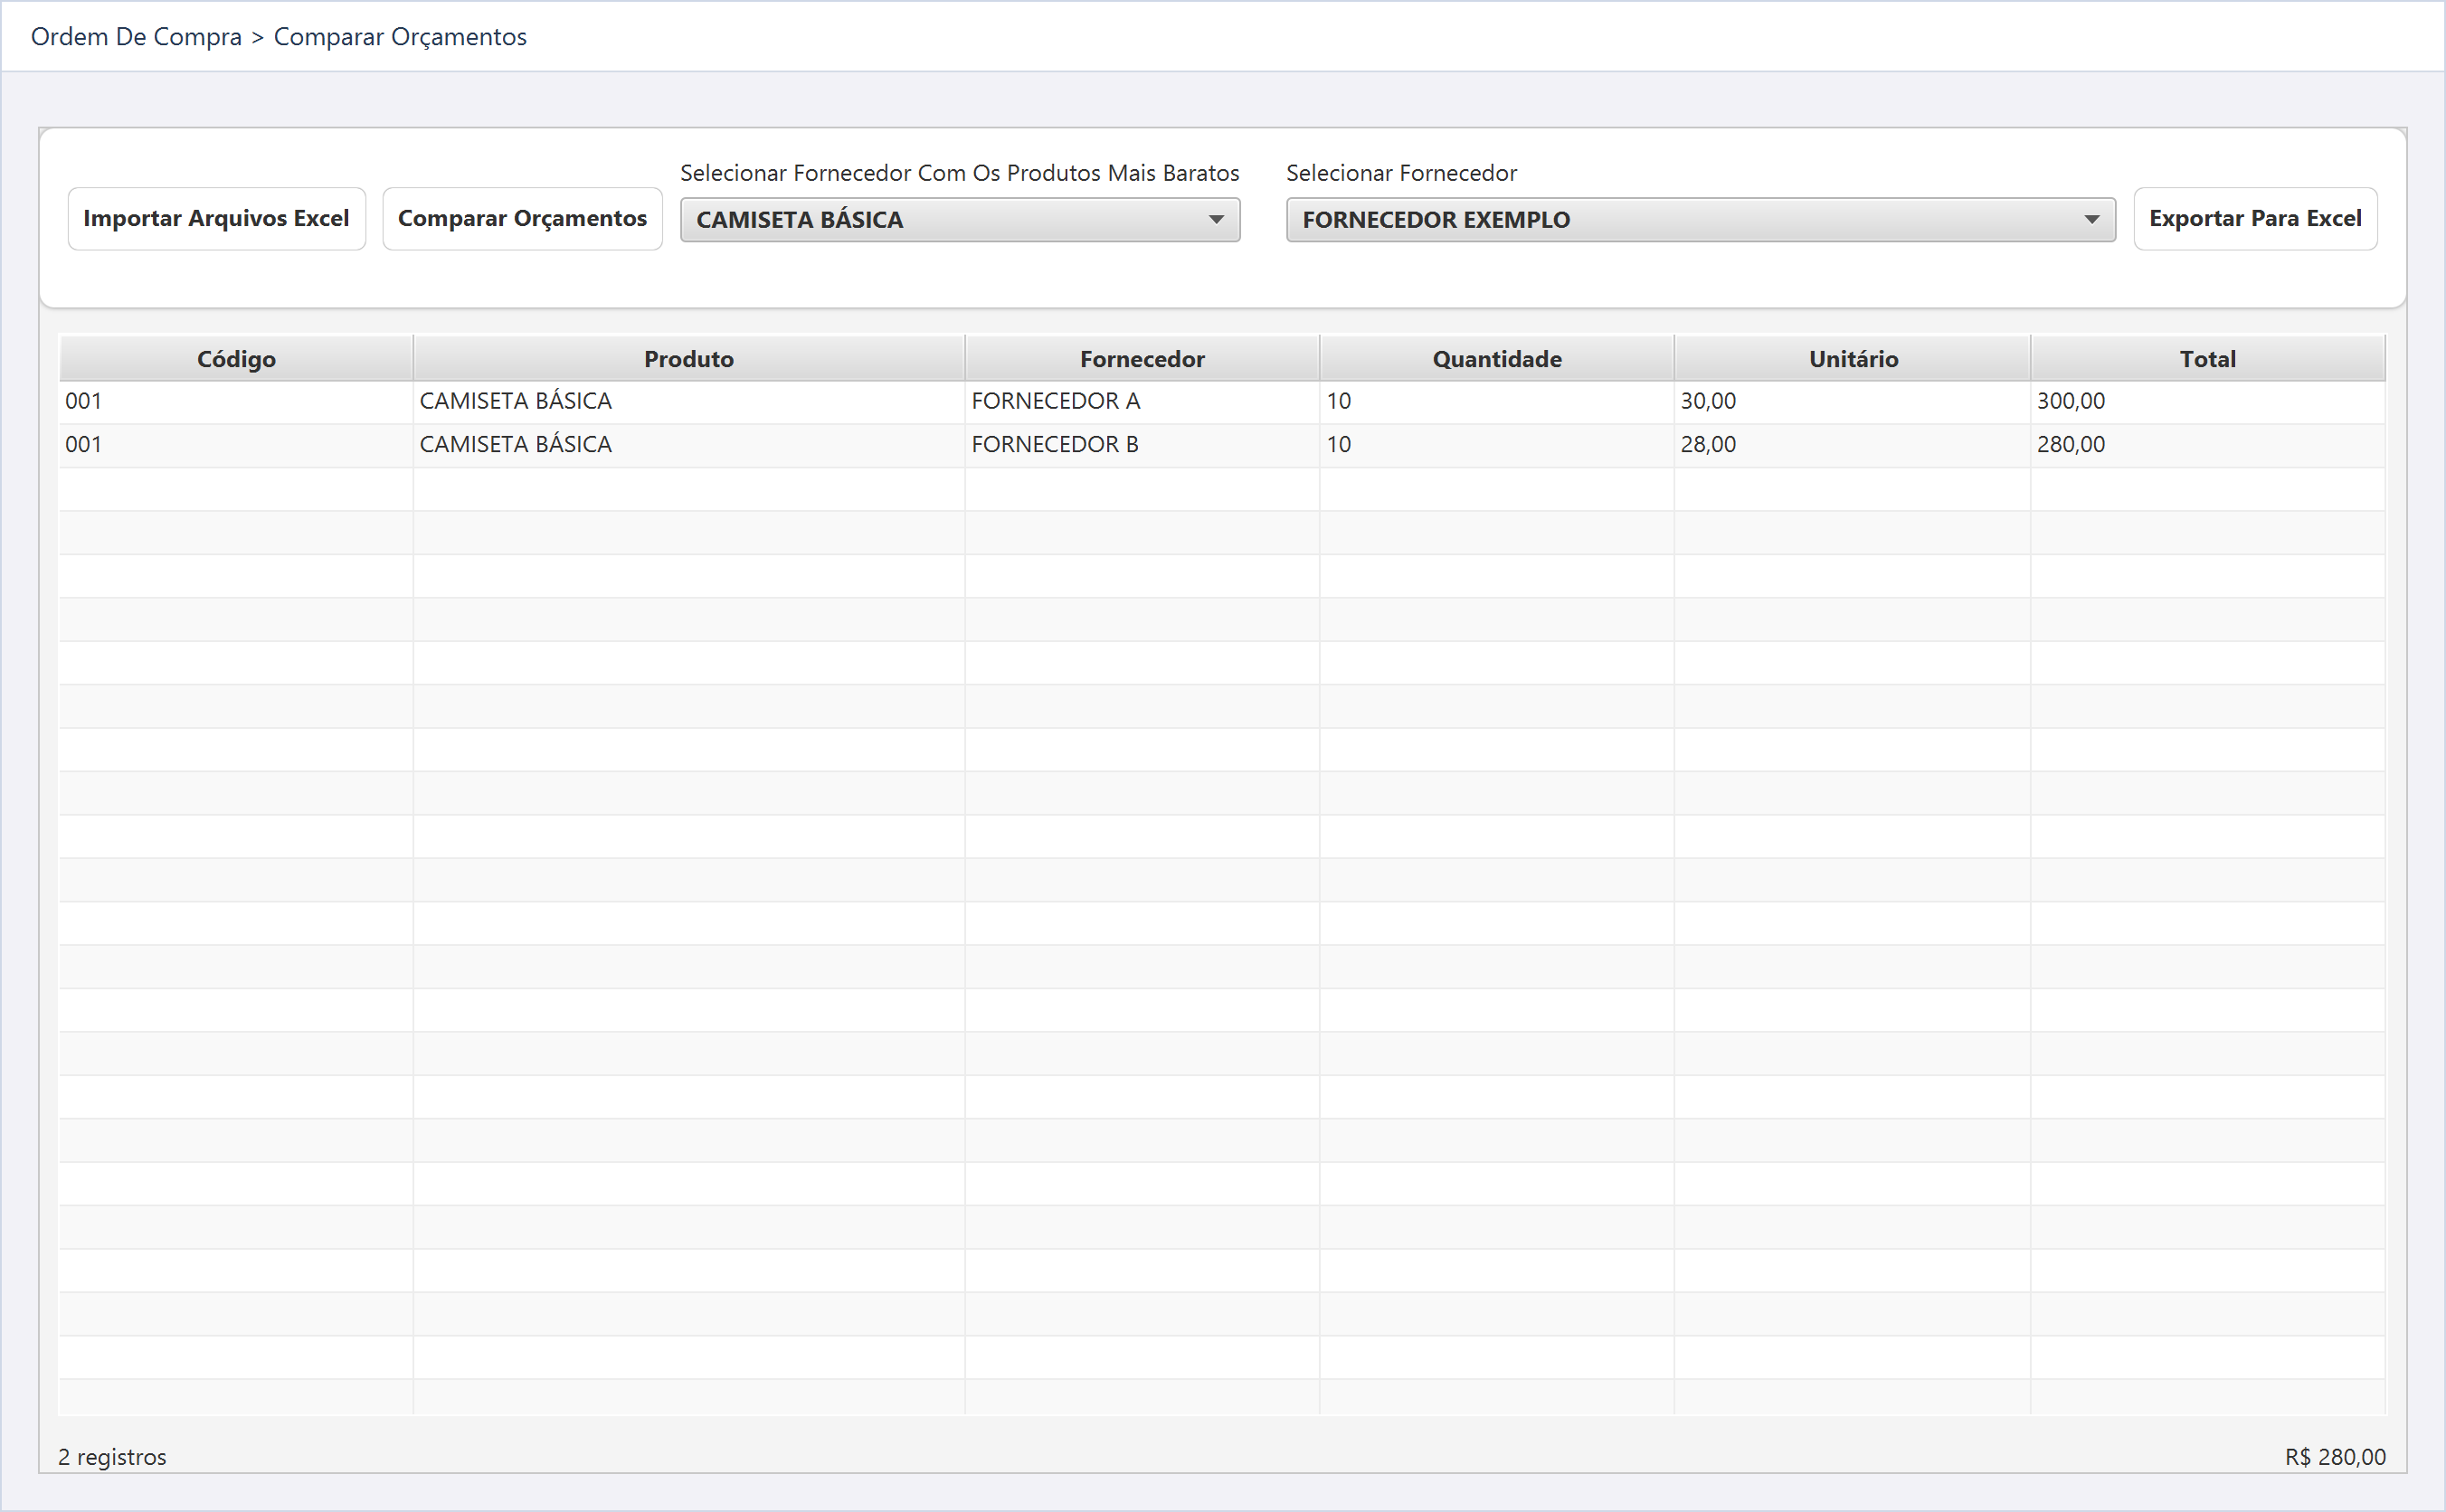
Task: Click 'Selecionar Fornecedor Com Os Produtos Mais Baratos' label
Action: pyautogui.click(x=960, y=173)
